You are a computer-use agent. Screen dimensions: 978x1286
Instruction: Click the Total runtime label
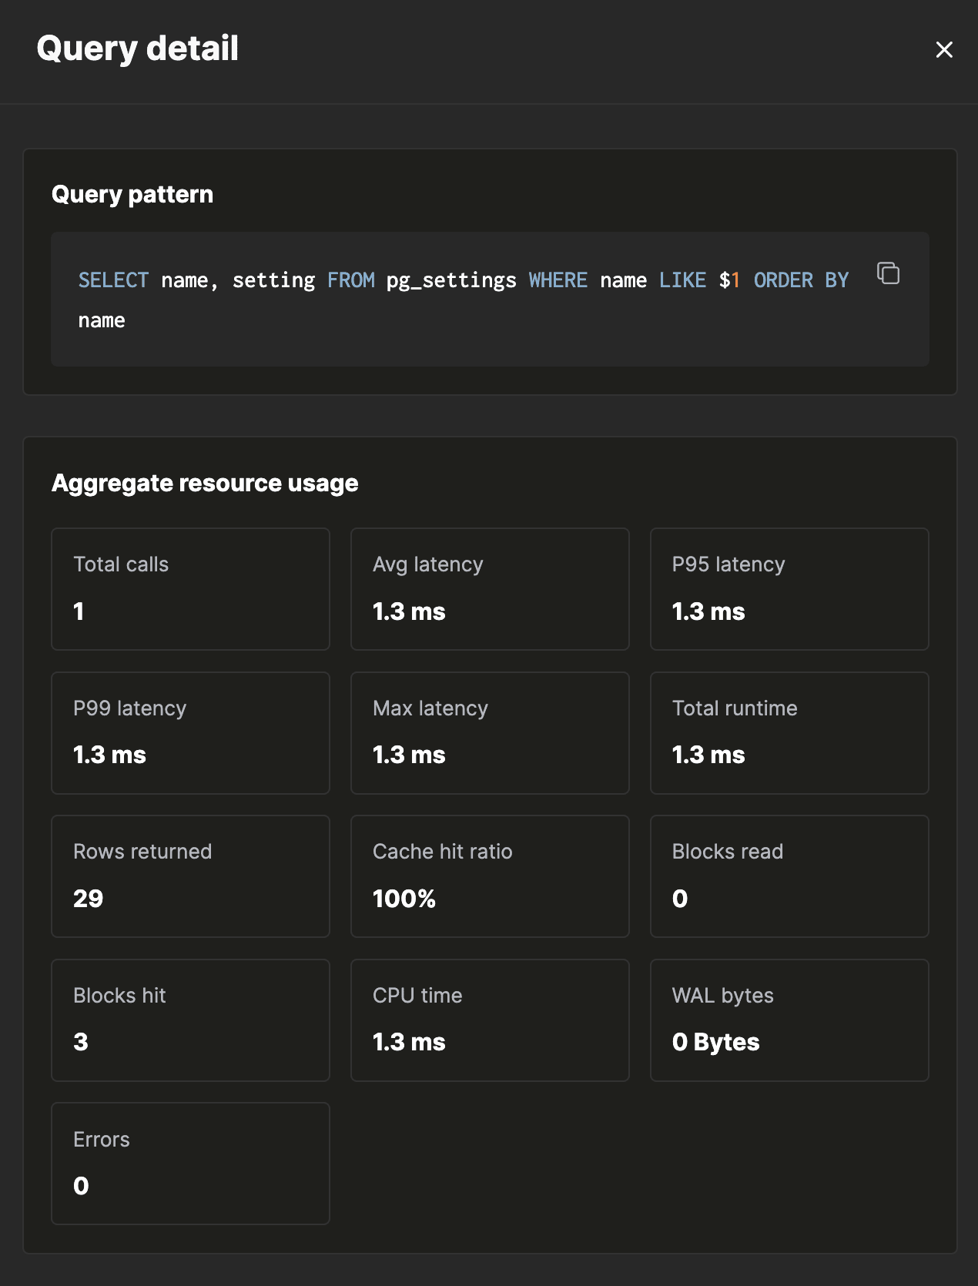(735, 708)
